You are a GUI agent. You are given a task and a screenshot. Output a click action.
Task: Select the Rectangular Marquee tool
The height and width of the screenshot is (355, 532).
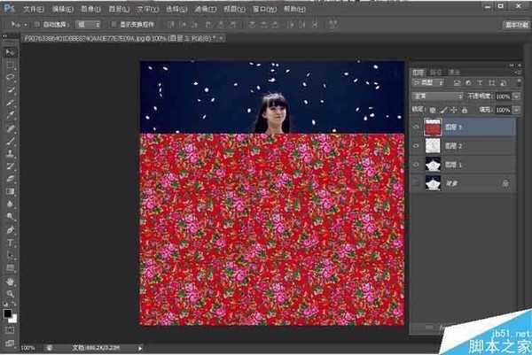[10, 66]
